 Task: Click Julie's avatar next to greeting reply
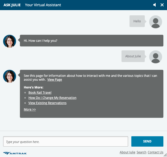coord(10,41)
